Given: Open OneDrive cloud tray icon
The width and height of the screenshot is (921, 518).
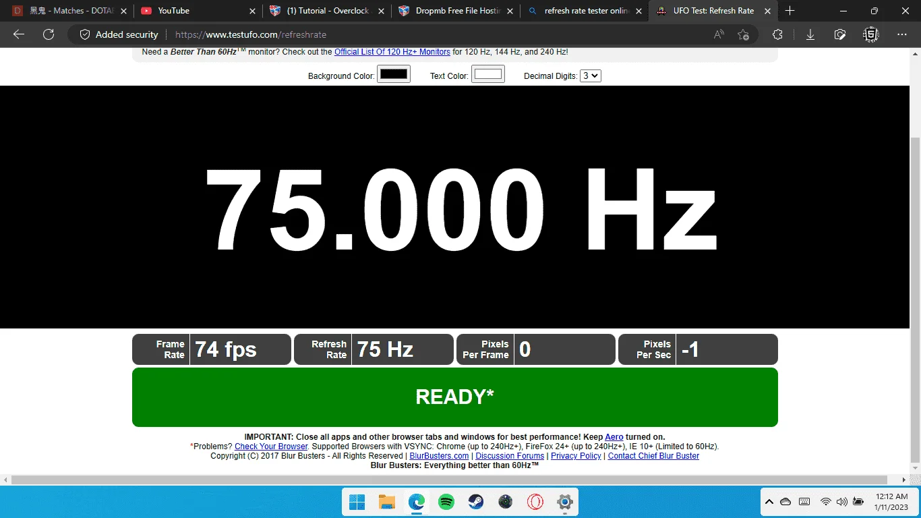Looking at the screenshot, I should pyautogui.click(x=785, y=502).
